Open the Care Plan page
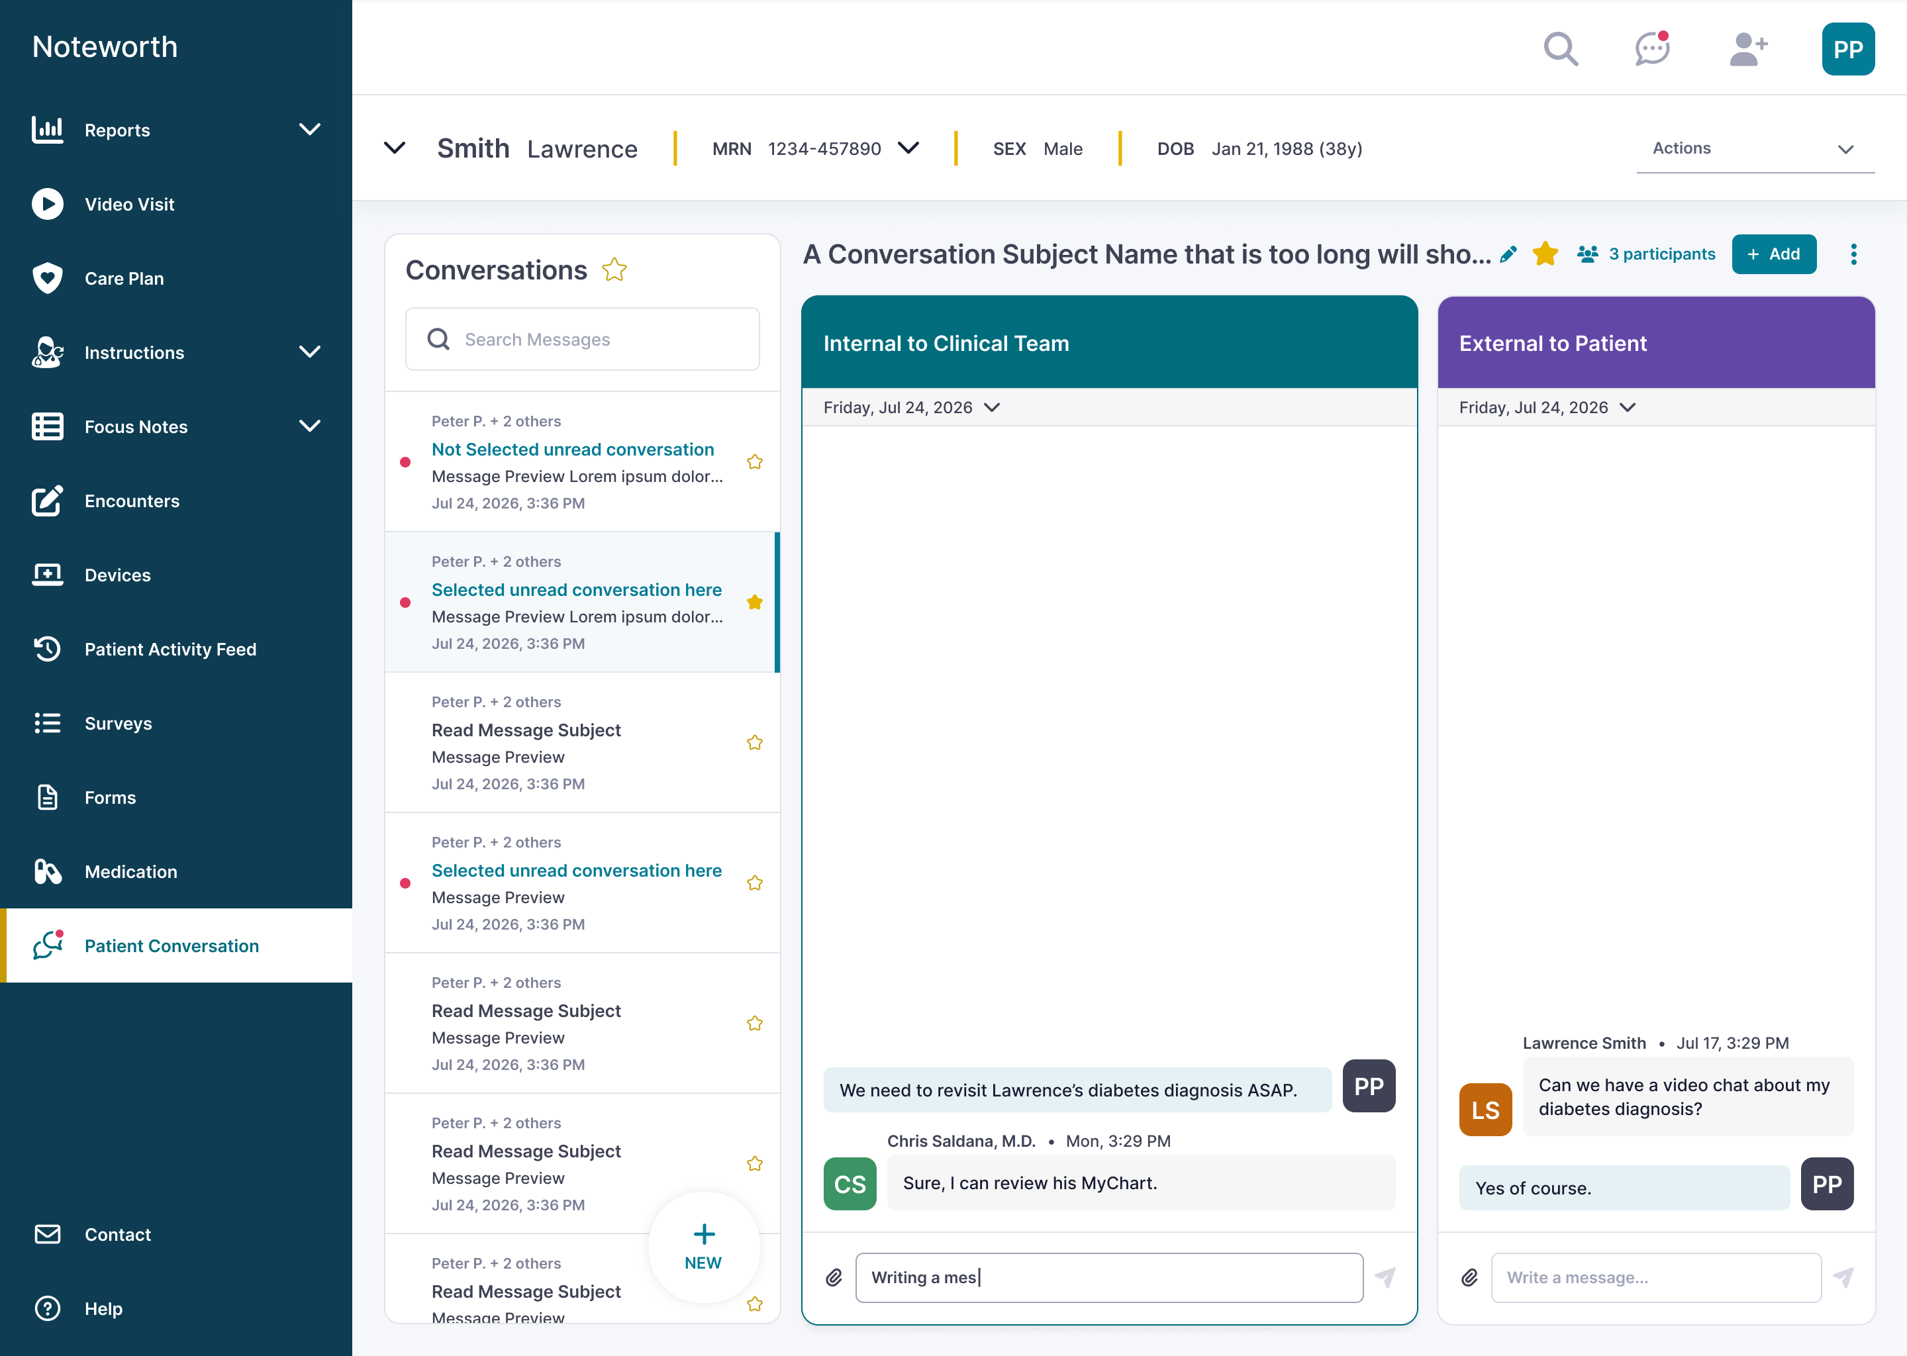Screen dimensions: 1907x1356 (176, 278)
